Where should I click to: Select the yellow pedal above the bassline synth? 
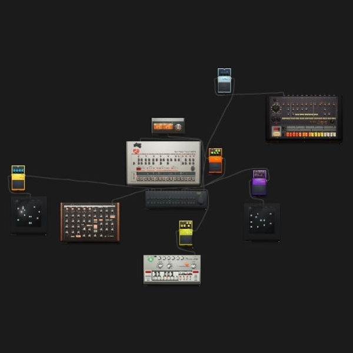(x=186, y=233)
